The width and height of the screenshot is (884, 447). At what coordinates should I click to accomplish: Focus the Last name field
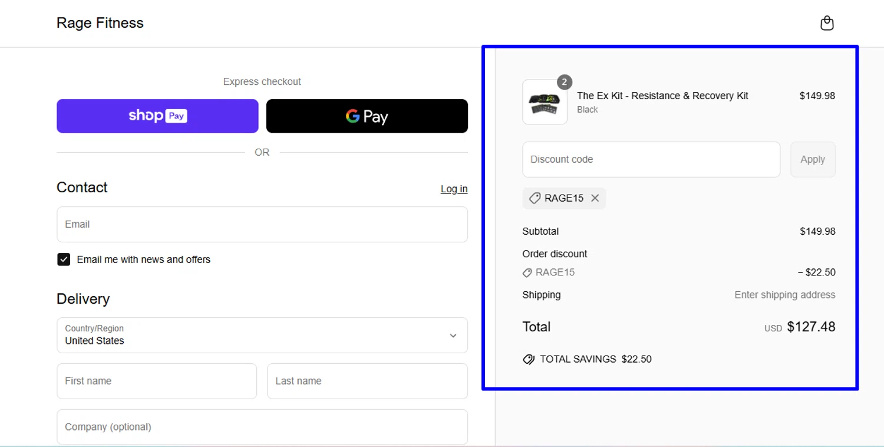coord(367,381)
